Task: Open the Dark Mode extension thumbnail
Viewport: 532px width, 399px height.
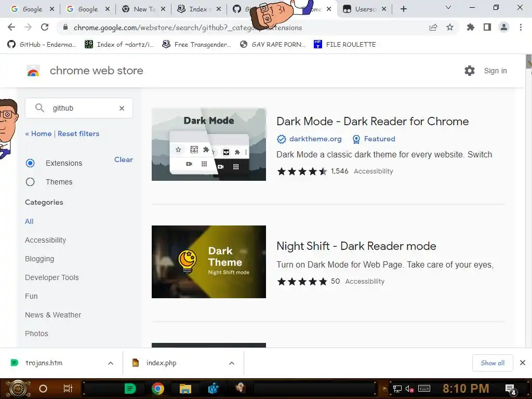Action: tap(209, 144)
